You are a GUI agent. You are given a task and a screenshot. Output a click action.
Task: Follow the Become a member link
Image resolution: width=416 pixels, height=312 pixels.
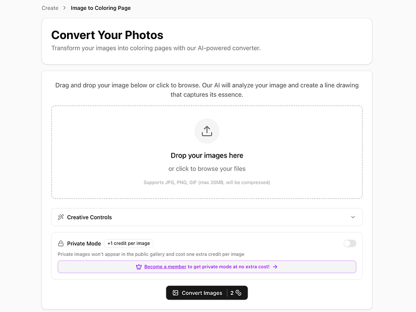coord(165,267)
